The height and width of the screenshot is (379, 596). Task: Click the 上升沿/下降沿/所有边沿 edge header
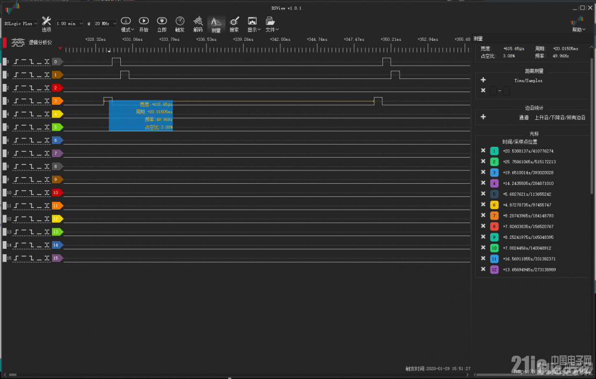(x=560, y=118)
